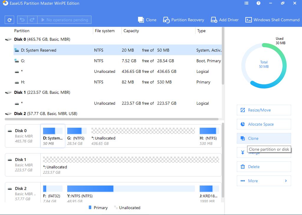This screenshot has height=215, width=302.
Task: Click the refresh icon in the toolbar
Action: 9,20
